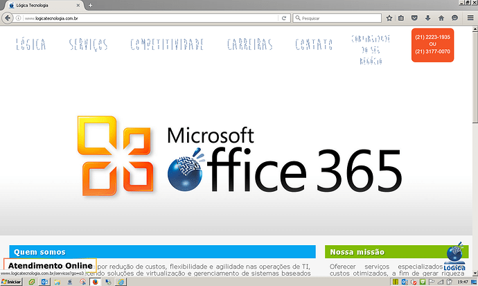
Task: Click the Pesquisar search box
Action: (x=337, y=18)
